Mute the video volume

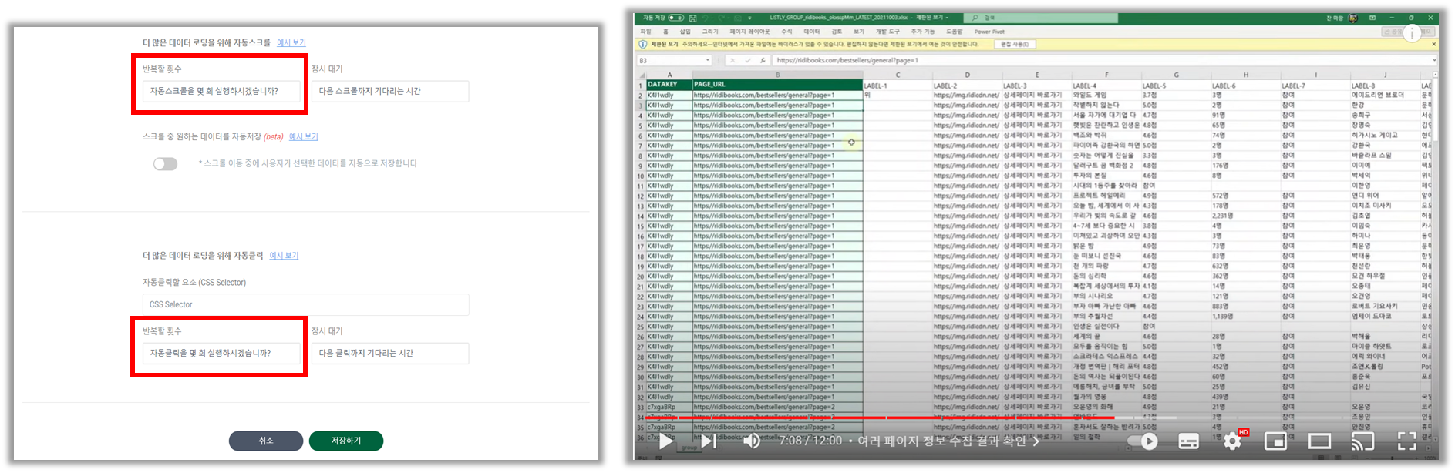click(751, 441)
